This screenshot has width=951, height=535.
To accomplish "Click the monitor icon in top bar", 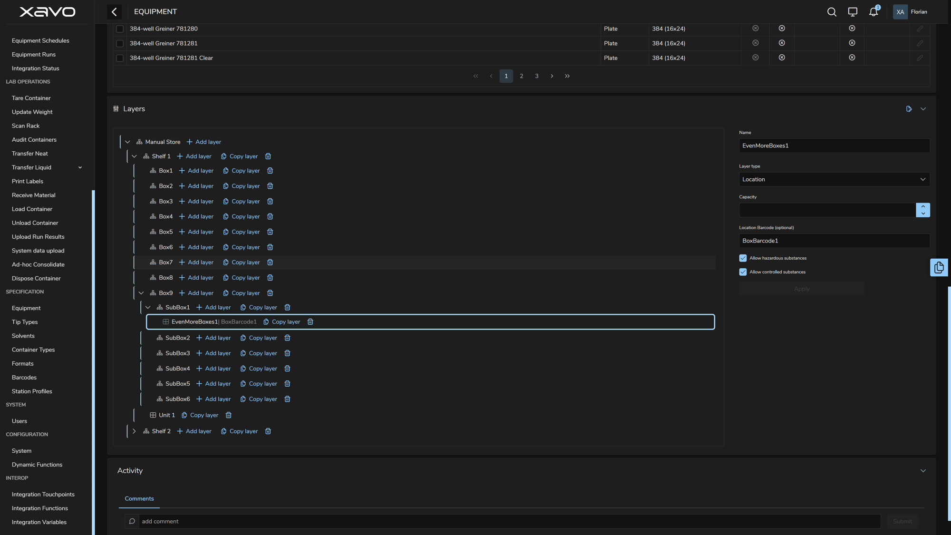I will pos(853,12).
